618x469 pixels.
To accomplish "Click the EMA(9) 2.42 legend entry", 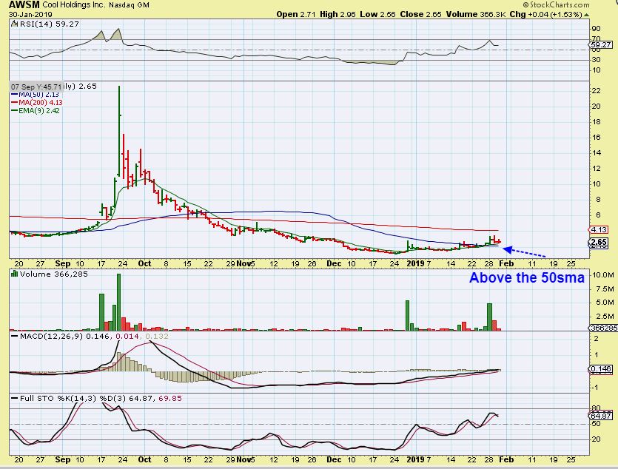I will pos(39,111).
